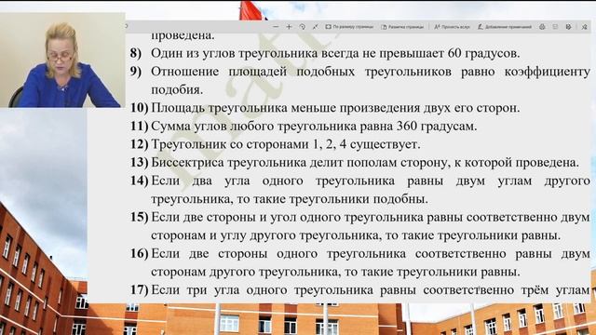Click the save icon in PDF toolbar
Screen dimensions: 596x335
point(555,27)
